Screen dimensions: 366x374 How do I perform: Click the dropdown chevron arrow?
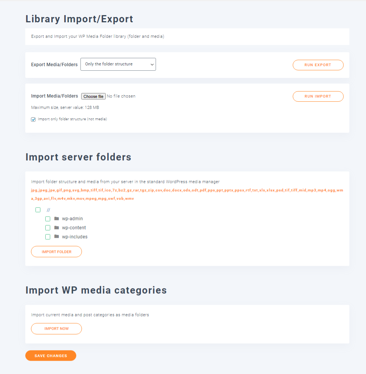pos(152,65)
